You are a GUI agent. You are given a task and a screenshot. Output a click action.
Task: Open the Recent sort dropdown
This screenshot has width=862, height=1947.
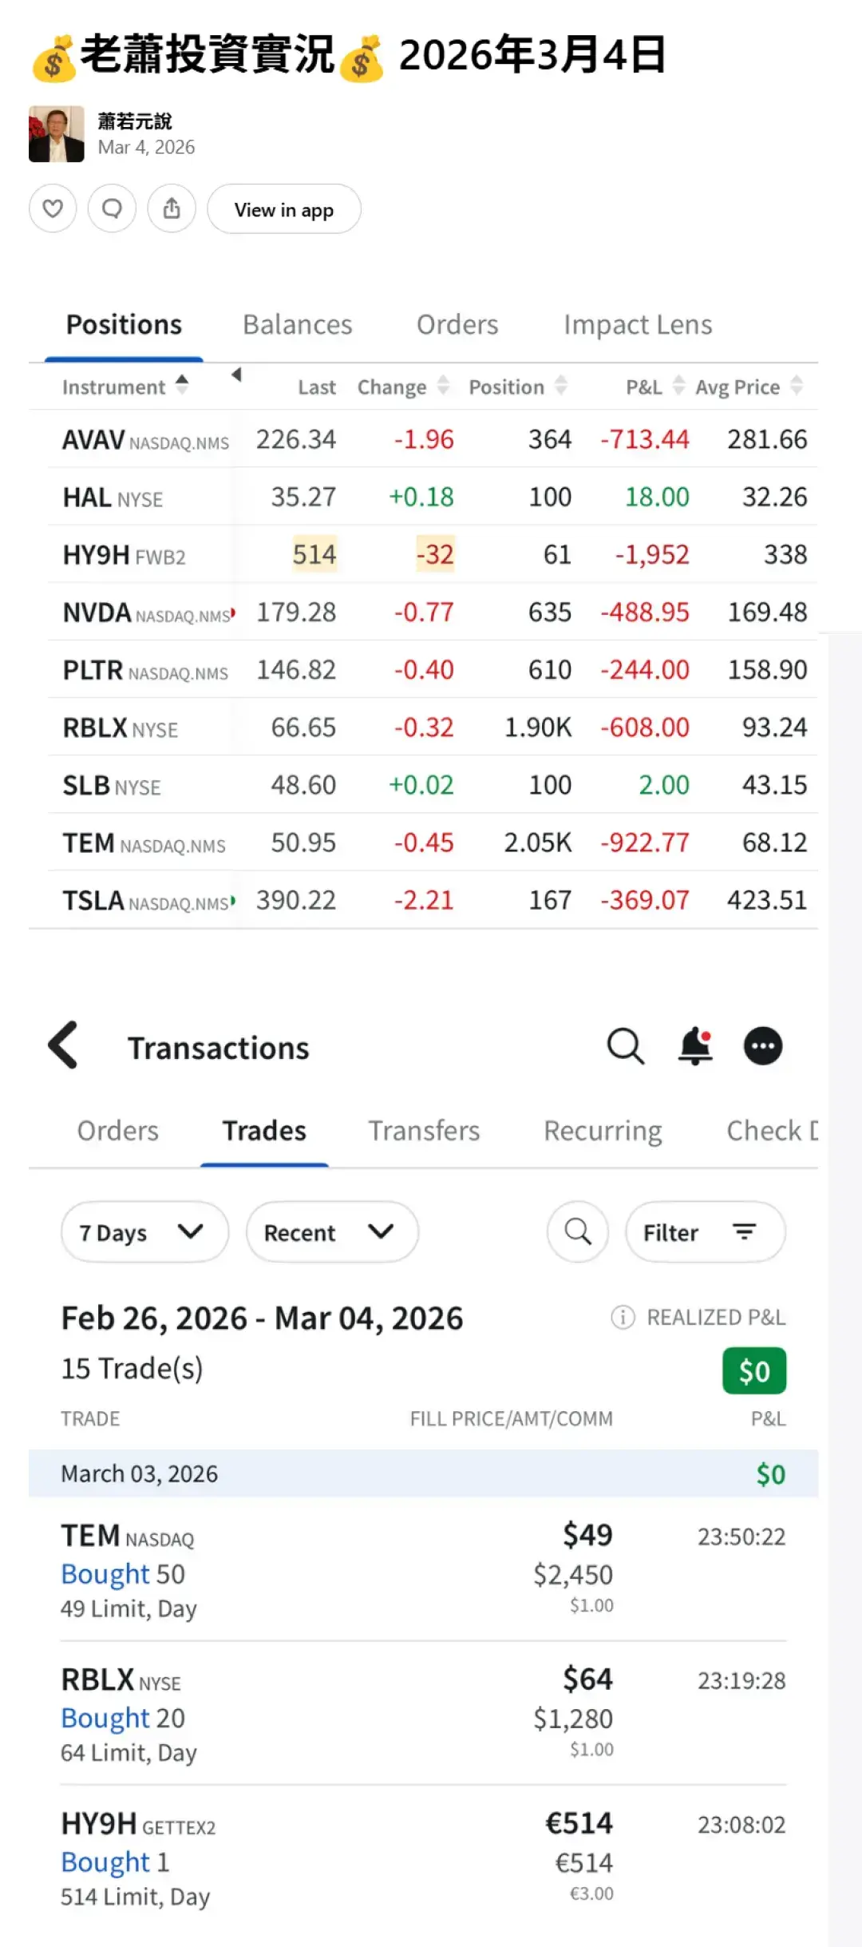(331, 1232)
